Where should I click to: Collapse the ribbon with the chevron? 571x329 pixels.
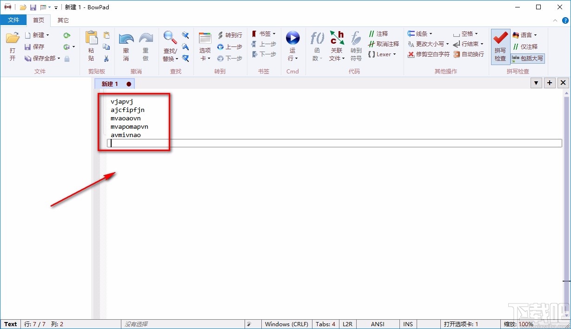point(555,20)
